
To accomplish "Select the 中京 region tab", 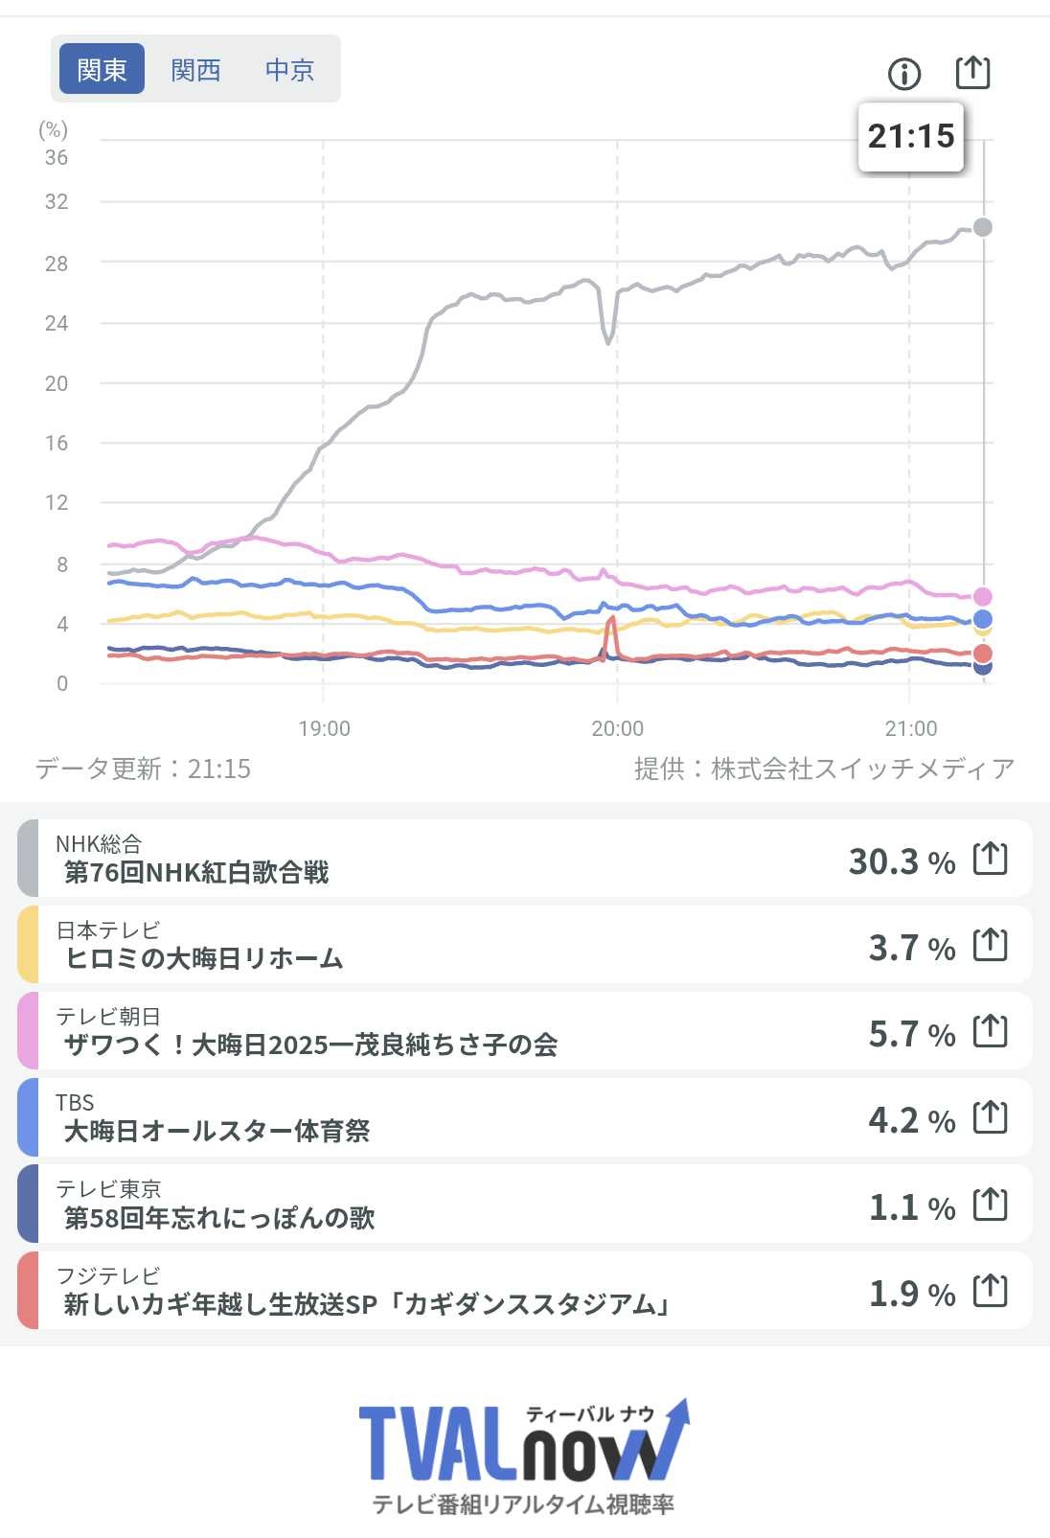I will pos(289,69).
